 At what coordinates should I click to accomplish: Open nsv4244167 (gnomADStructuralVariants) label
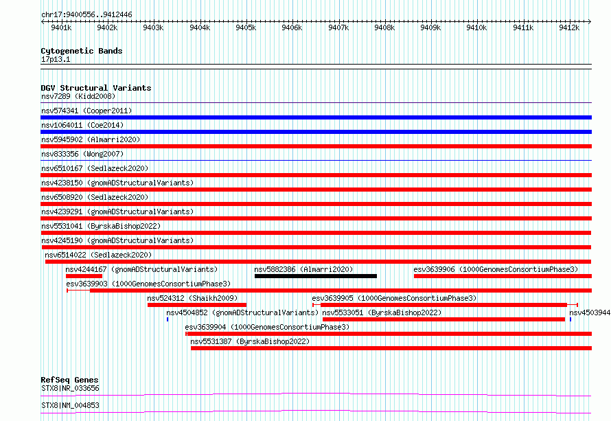pyautogui.click(x=141, y=269)
